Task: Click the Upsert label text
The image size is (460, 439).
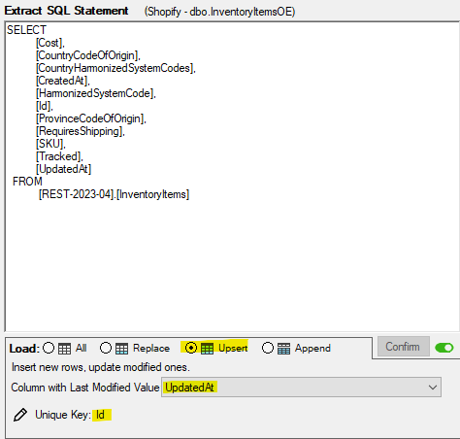Action: (233, 348)
